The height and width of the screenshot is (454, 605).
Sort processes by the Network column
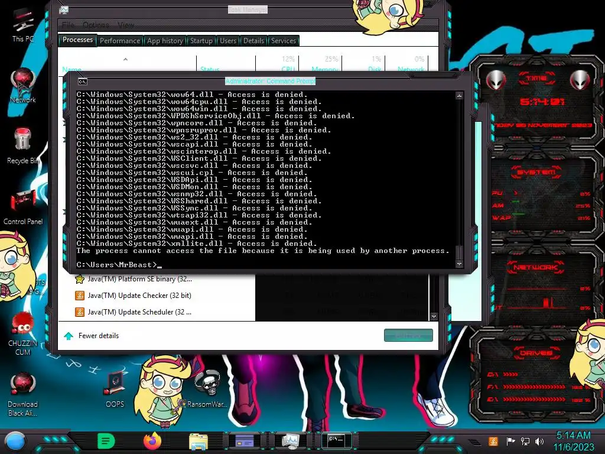click(x=406, y=64)
